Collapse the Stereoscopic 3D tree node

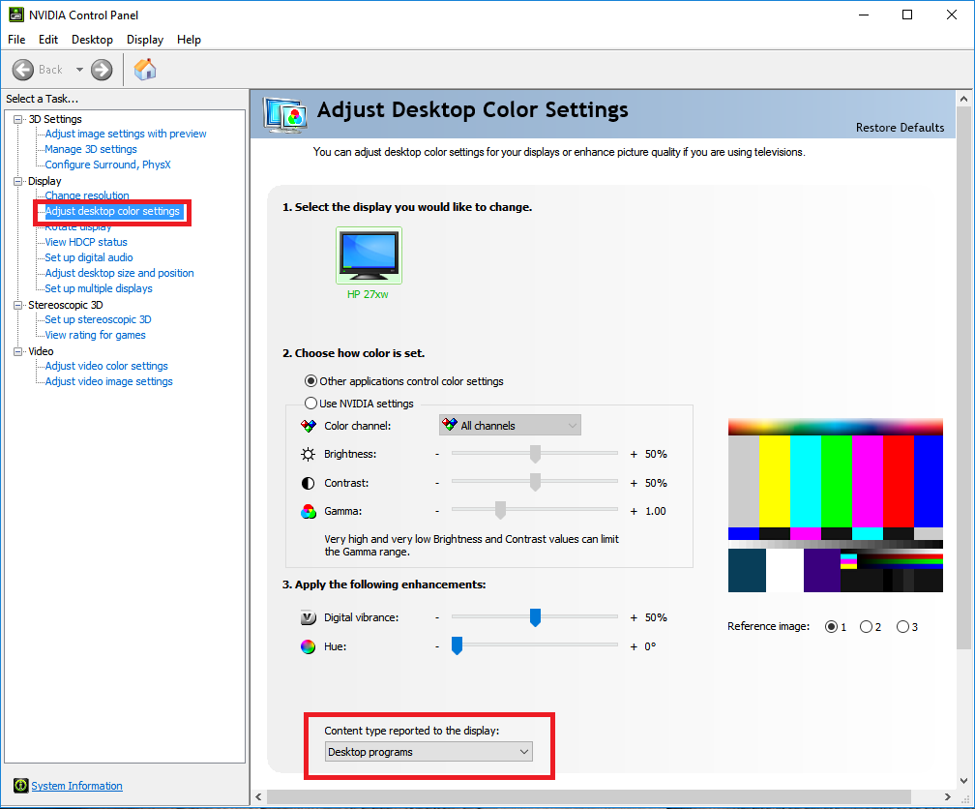coord(18,305)
